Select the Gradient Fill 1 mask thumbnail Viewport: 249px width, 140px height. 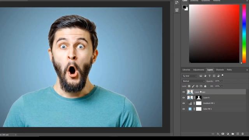point(199,103)
